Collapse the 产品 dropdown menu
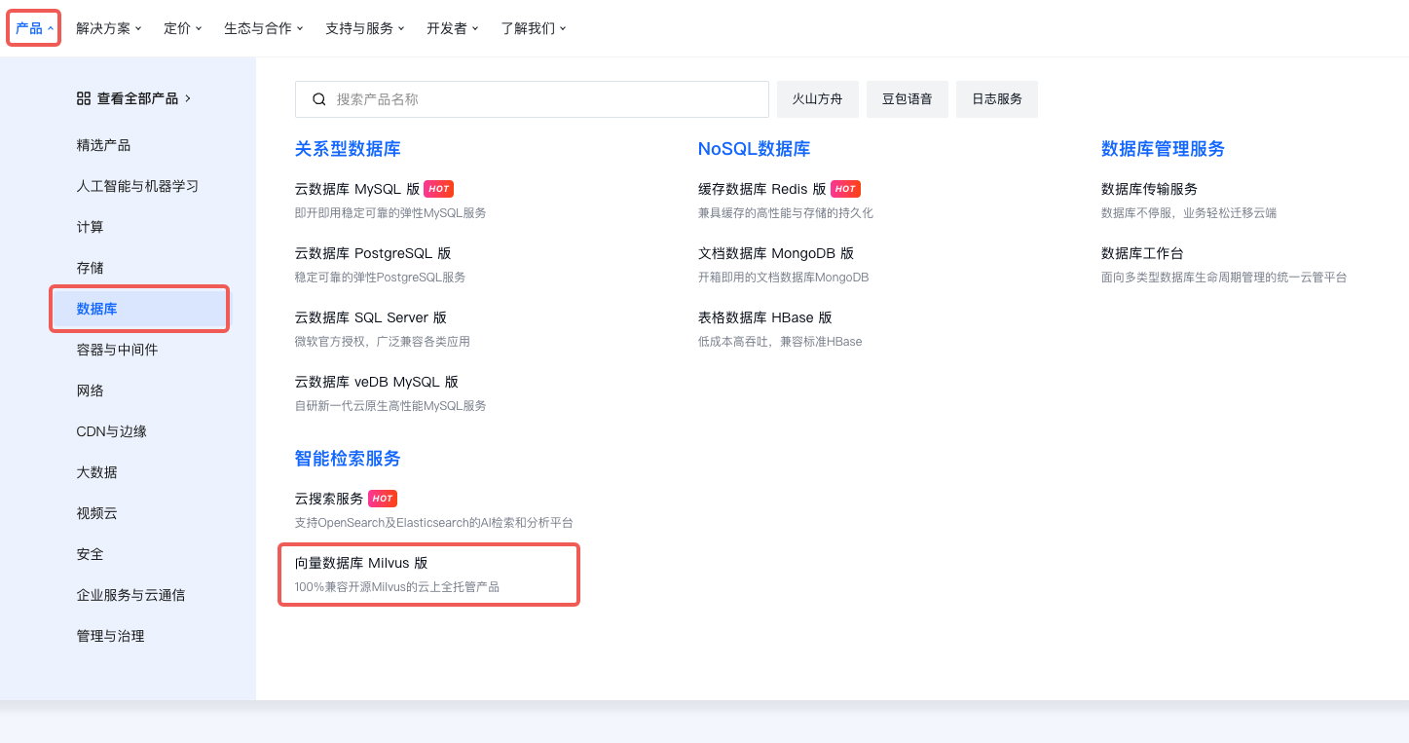The image size is (1409, 743). pos(35,28)
